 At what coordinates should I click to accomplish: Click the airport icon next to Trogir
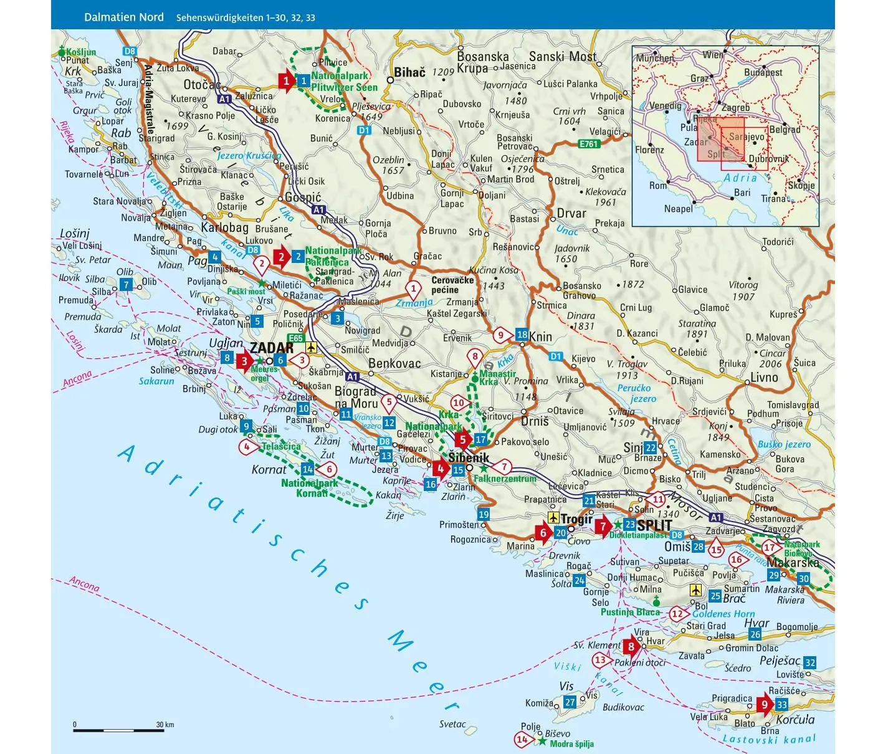(x=553, y=518)
